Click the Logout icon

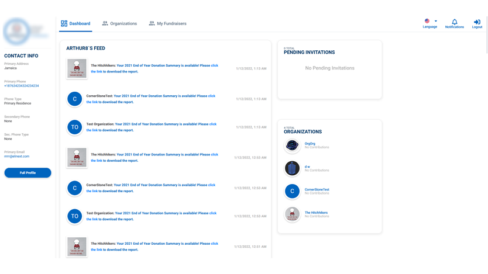pyautogui.click(x=477, y=22)
